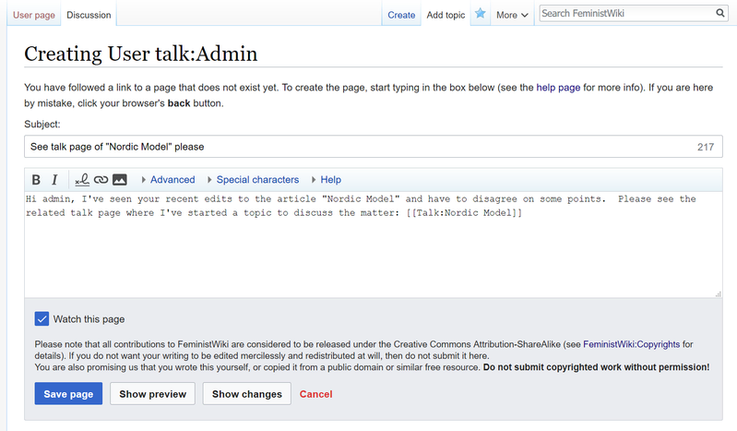Click inside the message text area
The height and width of the screenshot is (431, 737).
[x=374, y=245]
